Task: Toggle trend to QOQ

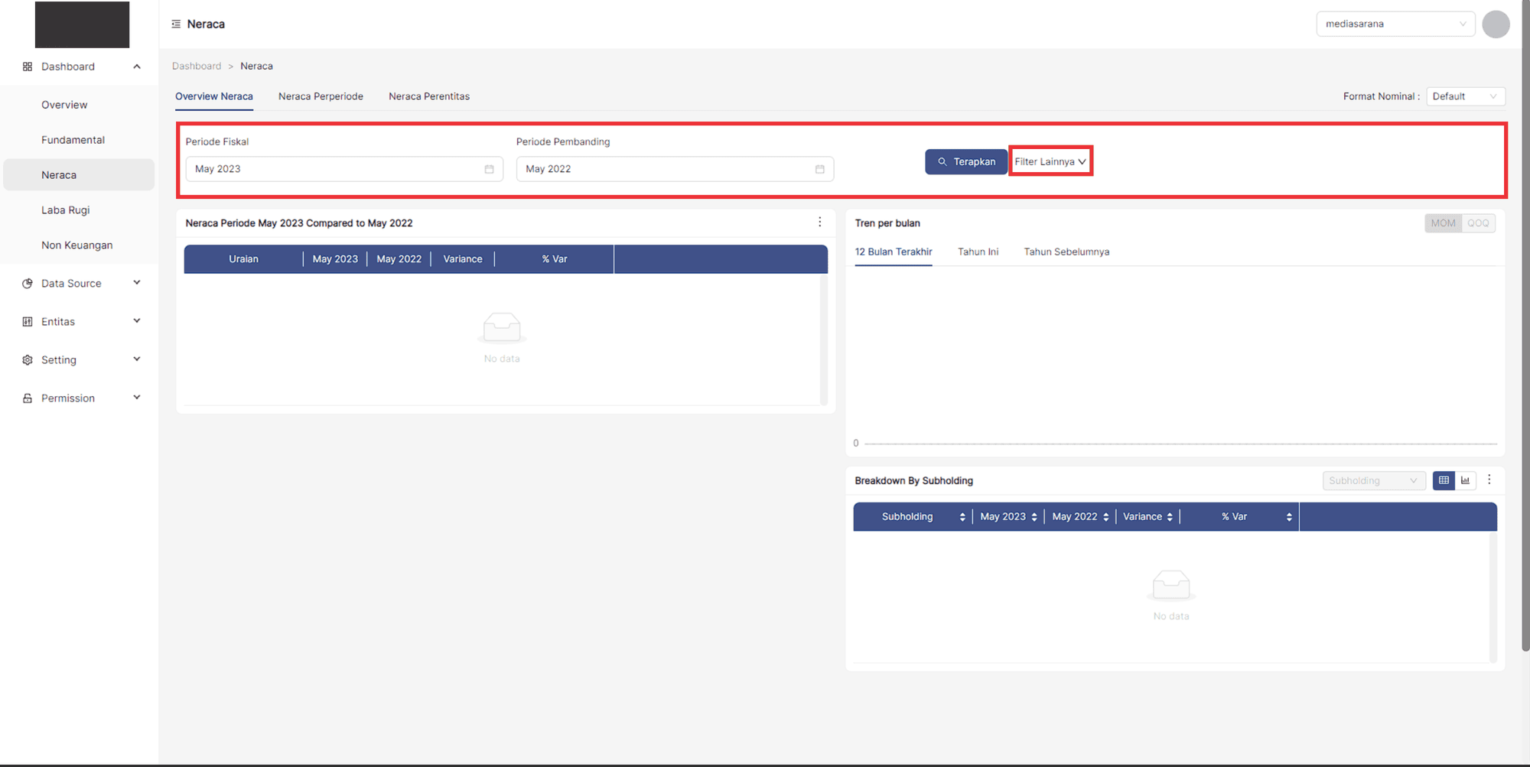Action: (1478, 223)
